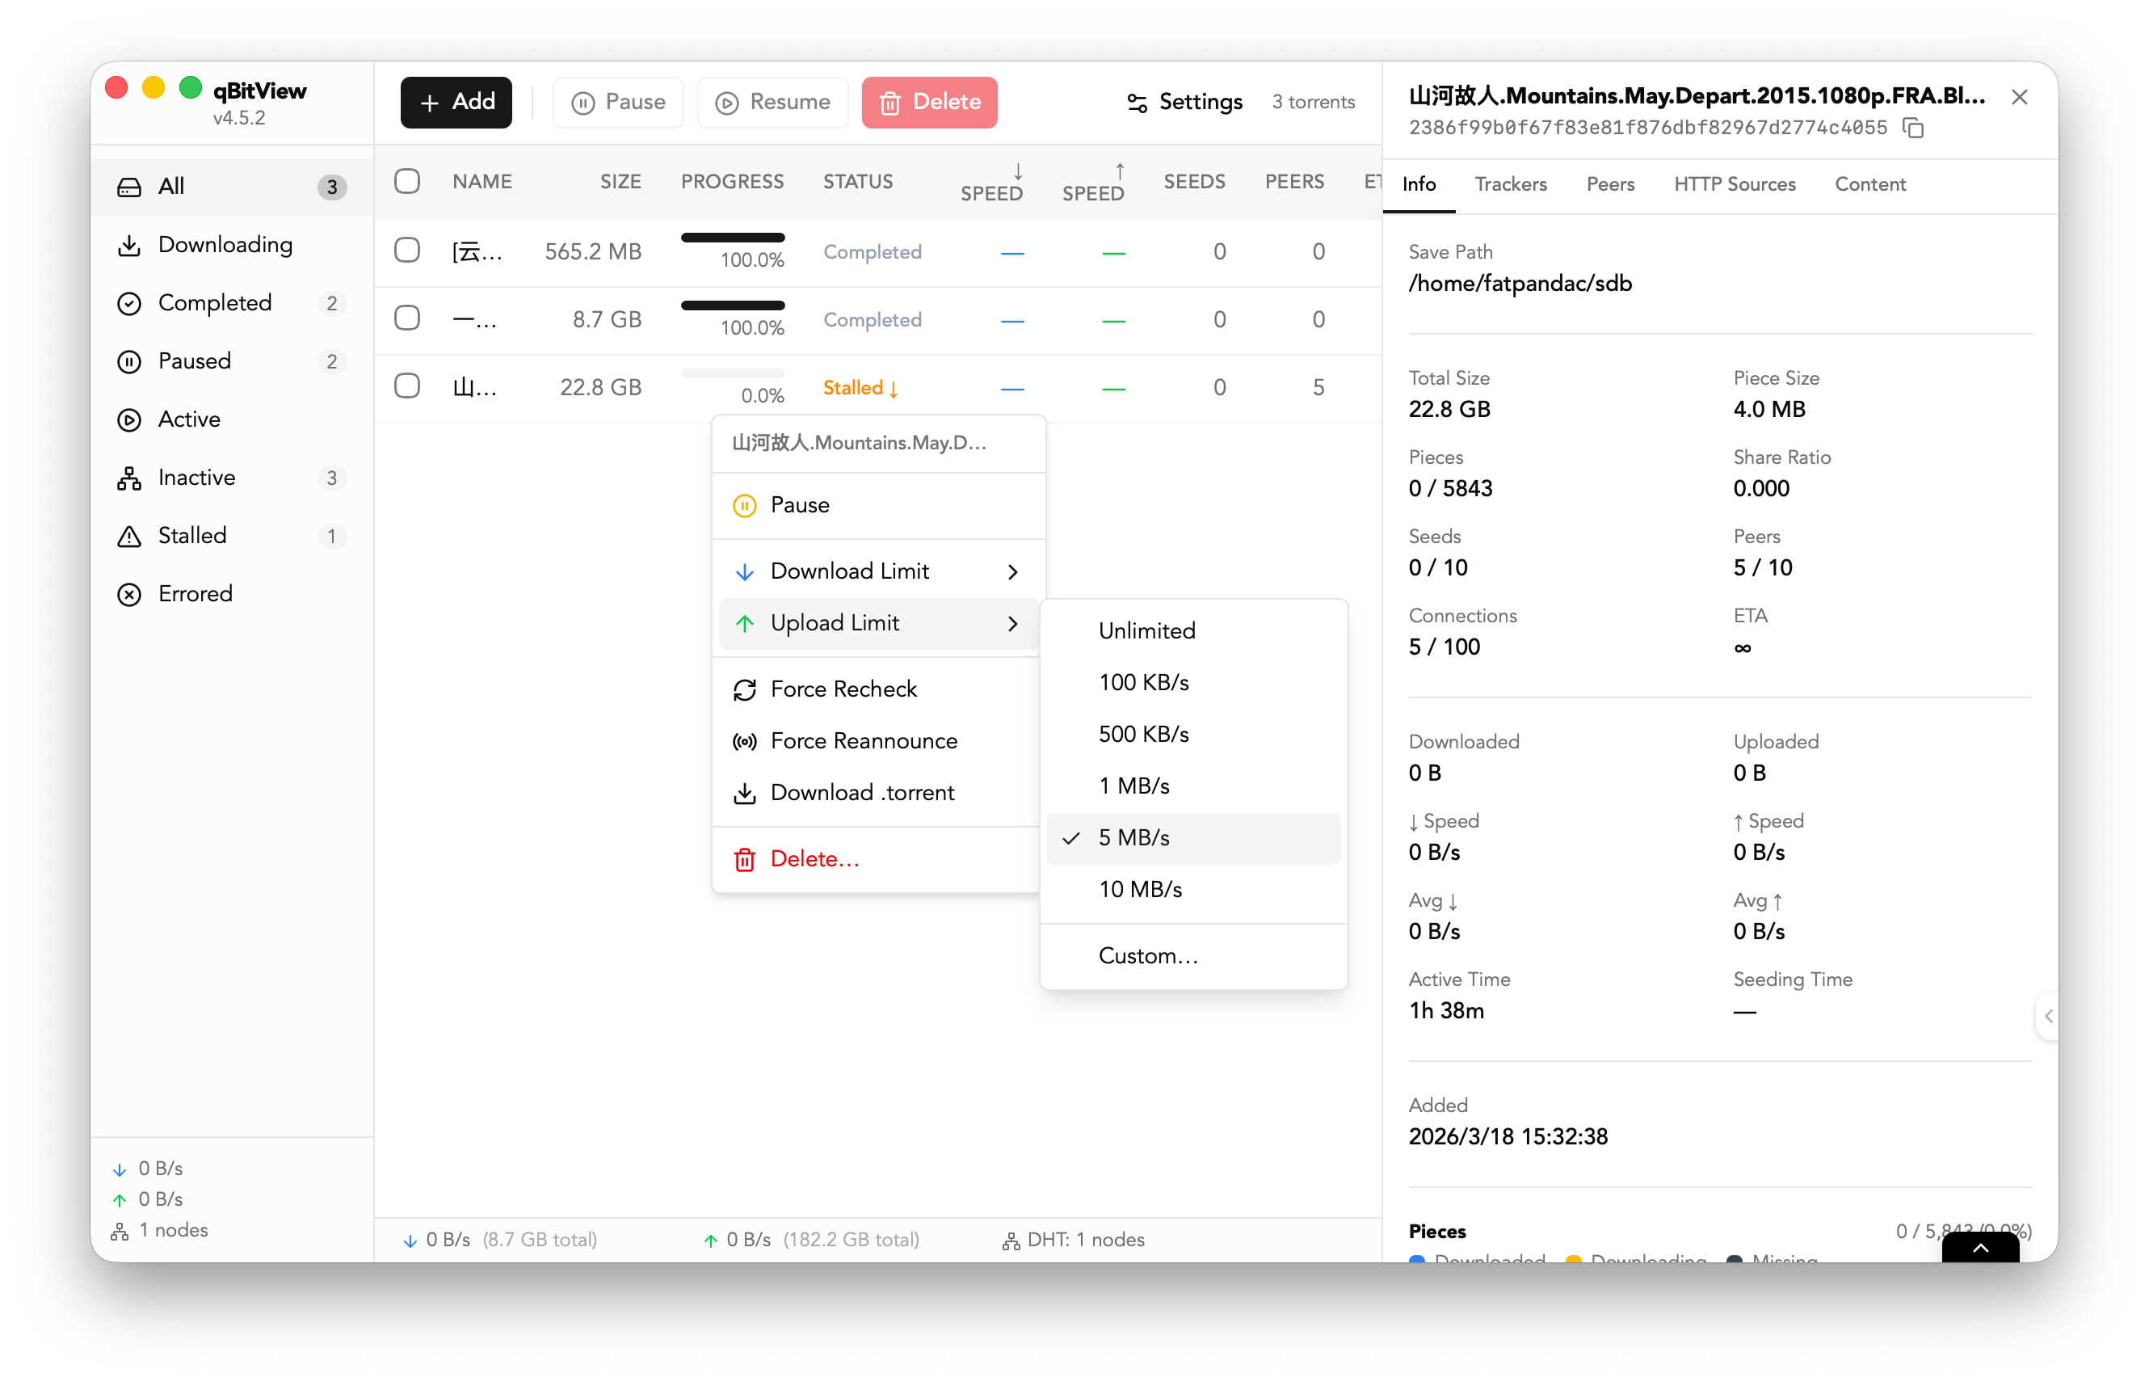
Task: Expand the Download Limit submenu
Action: click(x=878, y=571)
